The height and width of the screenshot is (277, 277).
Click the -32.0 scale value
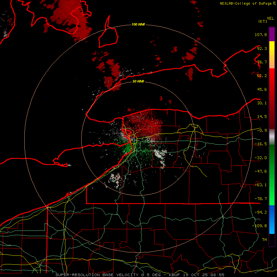(x=261, y=158)
